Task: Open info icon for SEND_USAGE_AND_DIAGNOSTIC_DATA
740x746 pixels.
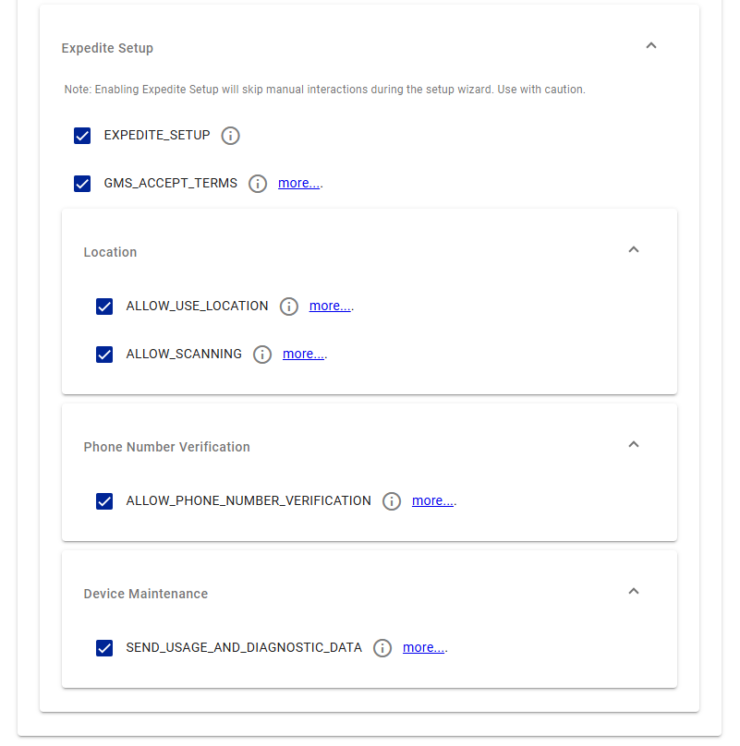Action: pyautogui.click(x=382, y=648)
